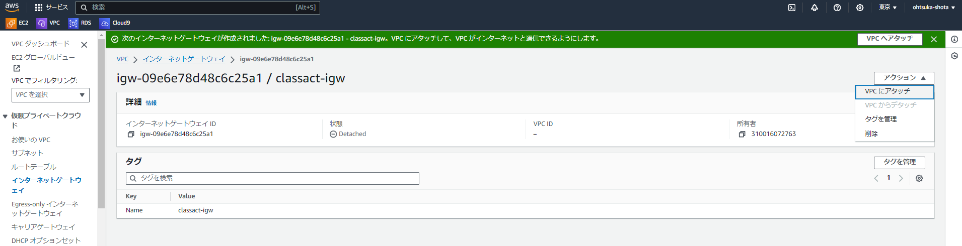The height and width of the screenshot is (246, 962).
Task: Open 'サブネット' in sidebar
Action: 28,153
